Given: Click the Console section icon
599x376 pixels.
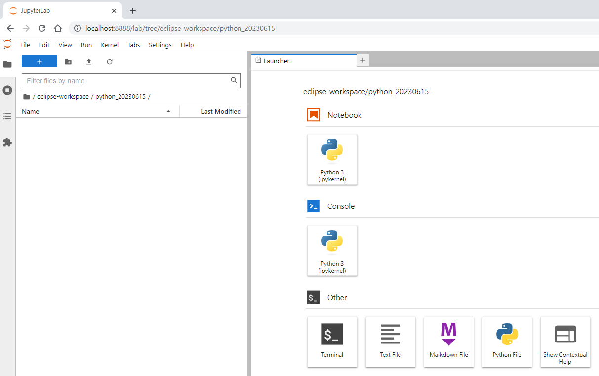Looking at the screenshot, I should click(314, 206).
